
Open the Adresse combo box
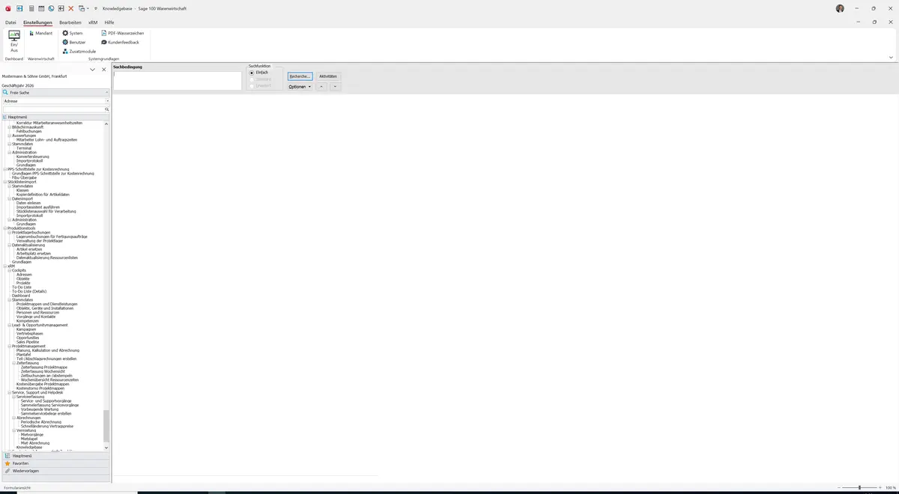[55, 100]
